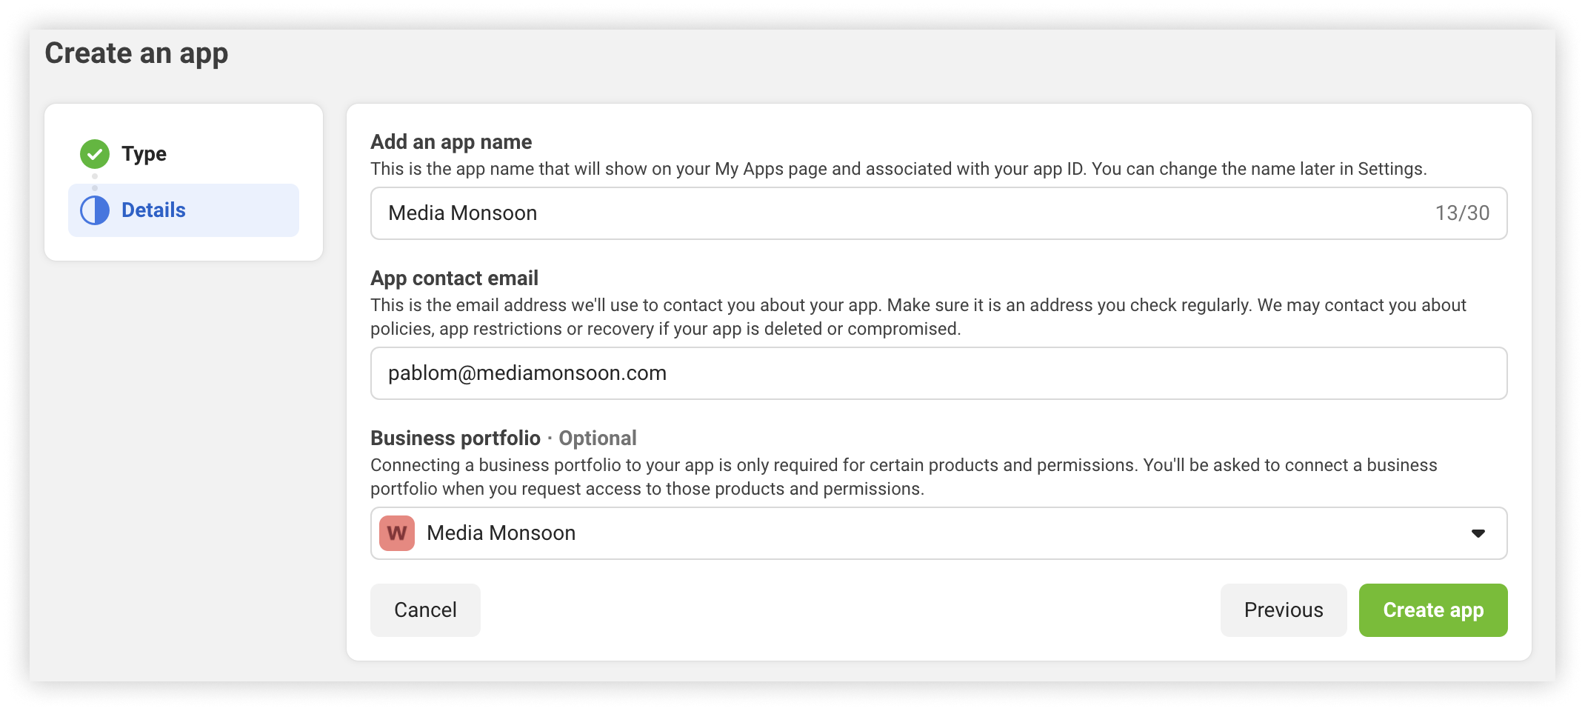Viewport: 1585px width, 711px height.
Task: Cancel the app creation
Action: (424, 610)
